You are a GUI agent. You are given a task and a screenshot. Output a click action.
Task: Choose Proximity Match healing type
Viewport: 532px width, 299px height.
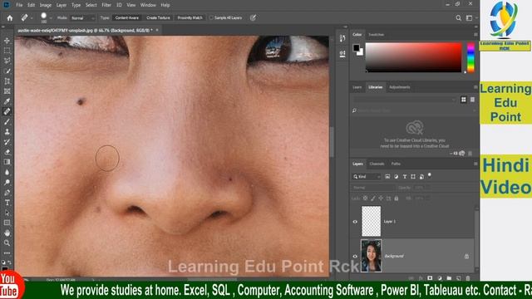click(x=190, y=18)
